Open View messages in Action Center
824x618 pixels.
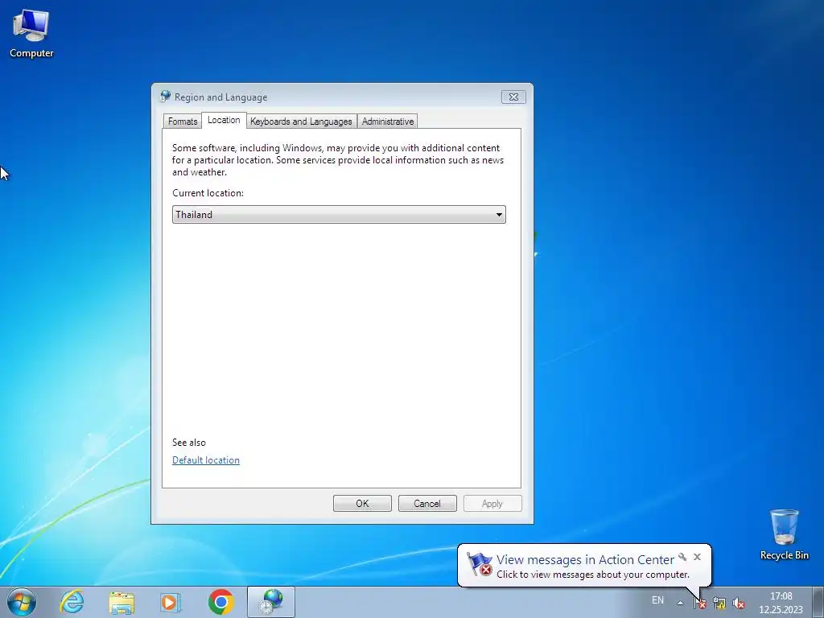(585, 560)
